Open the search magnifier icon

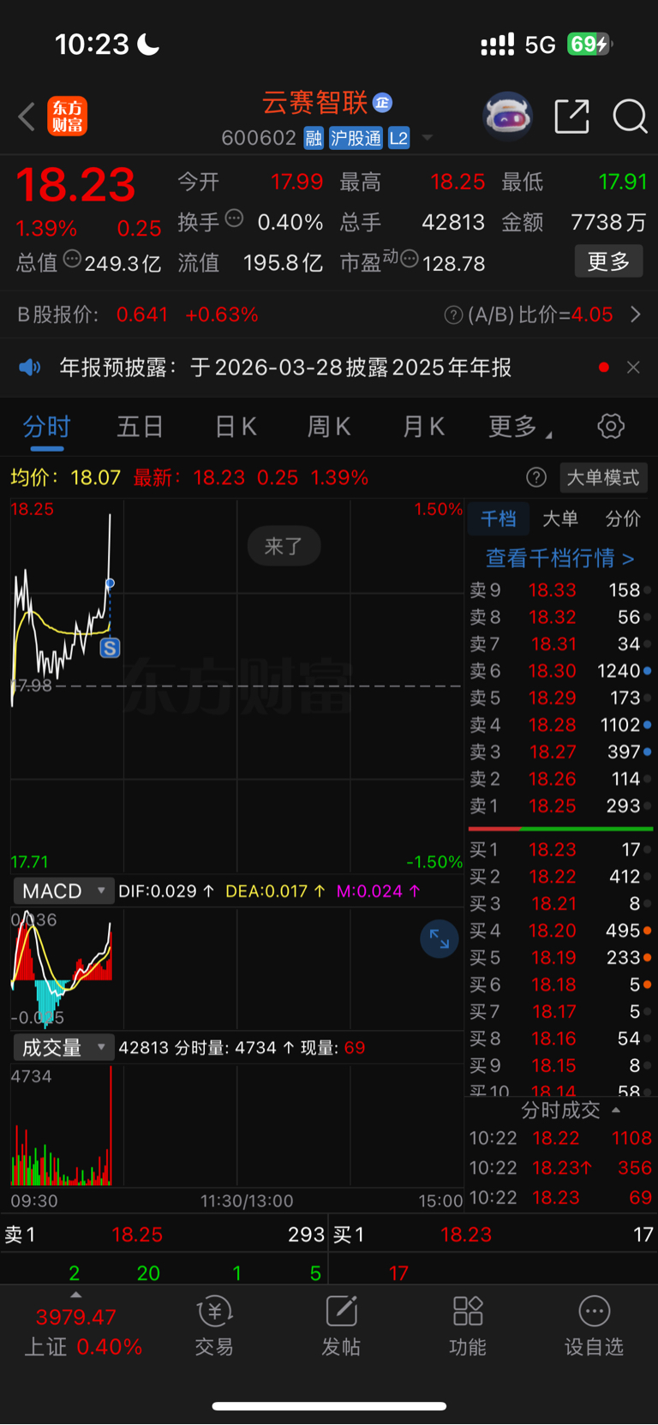[630, 116]
